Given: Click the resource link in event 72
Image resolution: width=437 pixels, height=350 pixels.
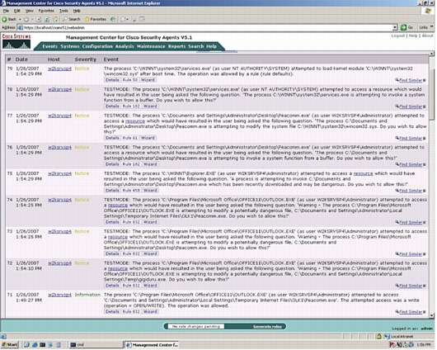Looking at the screenshot, I should (118, 268).
